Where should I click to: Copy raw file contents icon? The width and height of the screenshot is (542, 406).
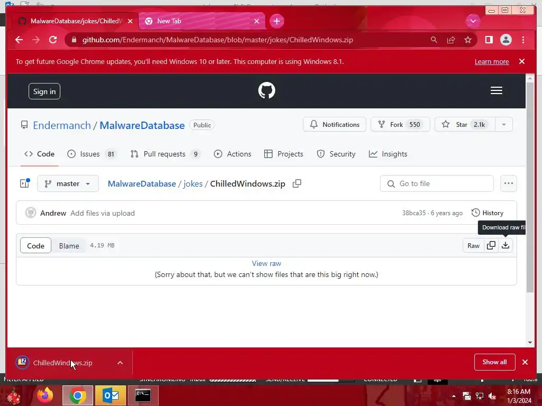pyautogui.click(x=491, y=245)
